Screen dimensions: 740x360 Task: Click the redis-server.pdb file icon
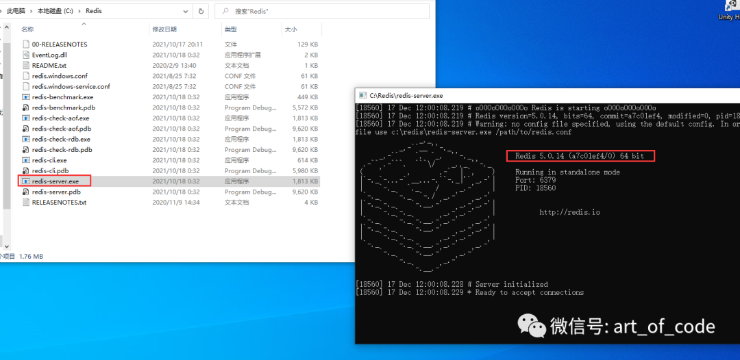(26, 192)
